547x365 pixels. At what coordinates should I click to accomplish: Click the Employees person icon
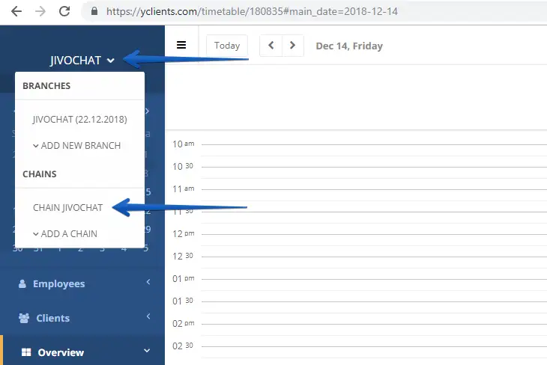[22, 284]
